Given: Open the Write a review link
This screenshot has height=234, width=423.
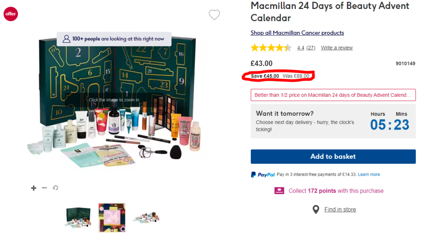Looking at the screenshot, I should pyautogui.click(x=337, y=48).
